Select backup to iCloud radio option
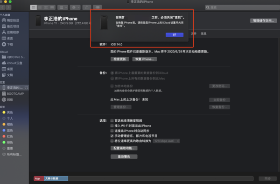 (112, 73)
